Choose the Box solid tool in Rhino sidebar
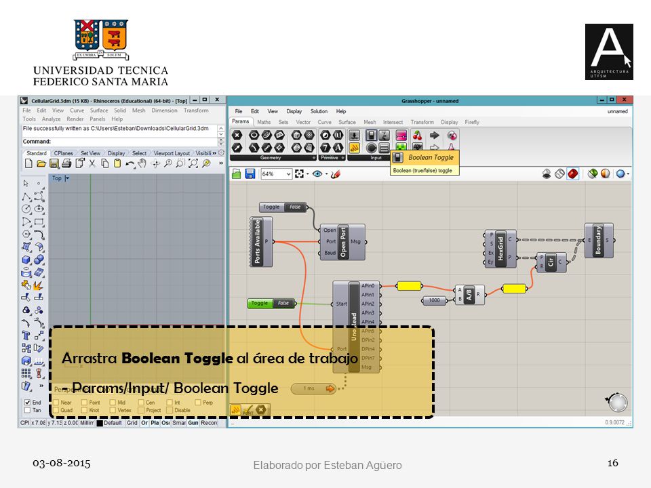The height and width of the screenshot is (488, 651). tap(26, 260)
